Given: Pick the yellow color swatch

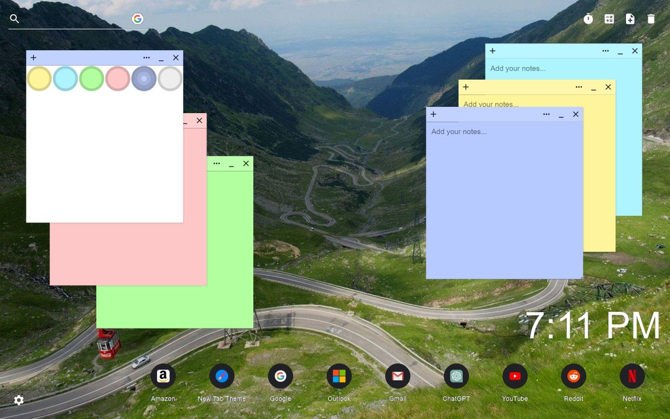Looking at the screenshot, I should [x=39, y=79].
